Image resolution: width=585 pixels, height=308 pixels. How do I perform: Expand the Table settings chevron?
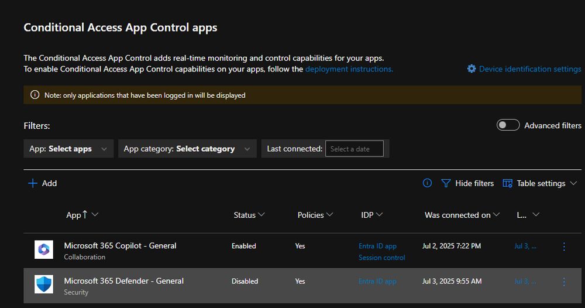[574, 183]
